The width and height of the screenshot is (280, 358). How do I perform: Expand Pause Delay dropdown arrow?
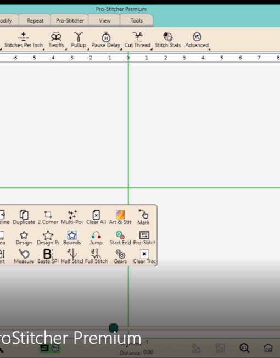(121, 49)
